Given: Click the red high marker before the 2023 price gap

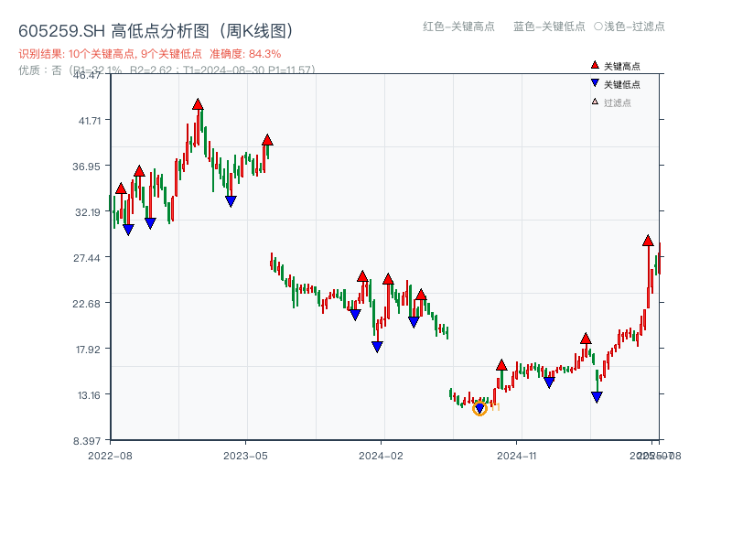Looking at the screenshot, I should pyautogui.click(x=267, y=139).
